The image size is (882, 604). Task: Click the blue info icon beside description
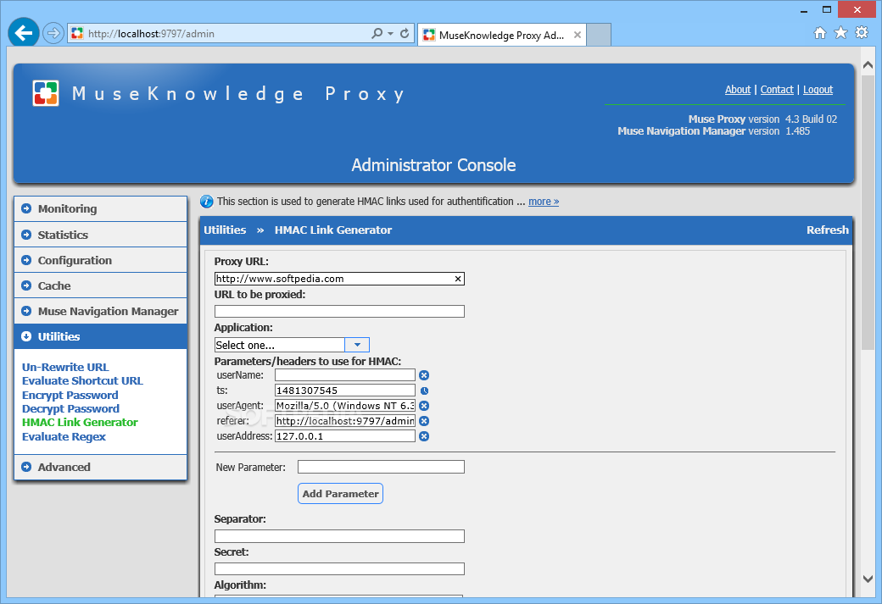[206, 201]
